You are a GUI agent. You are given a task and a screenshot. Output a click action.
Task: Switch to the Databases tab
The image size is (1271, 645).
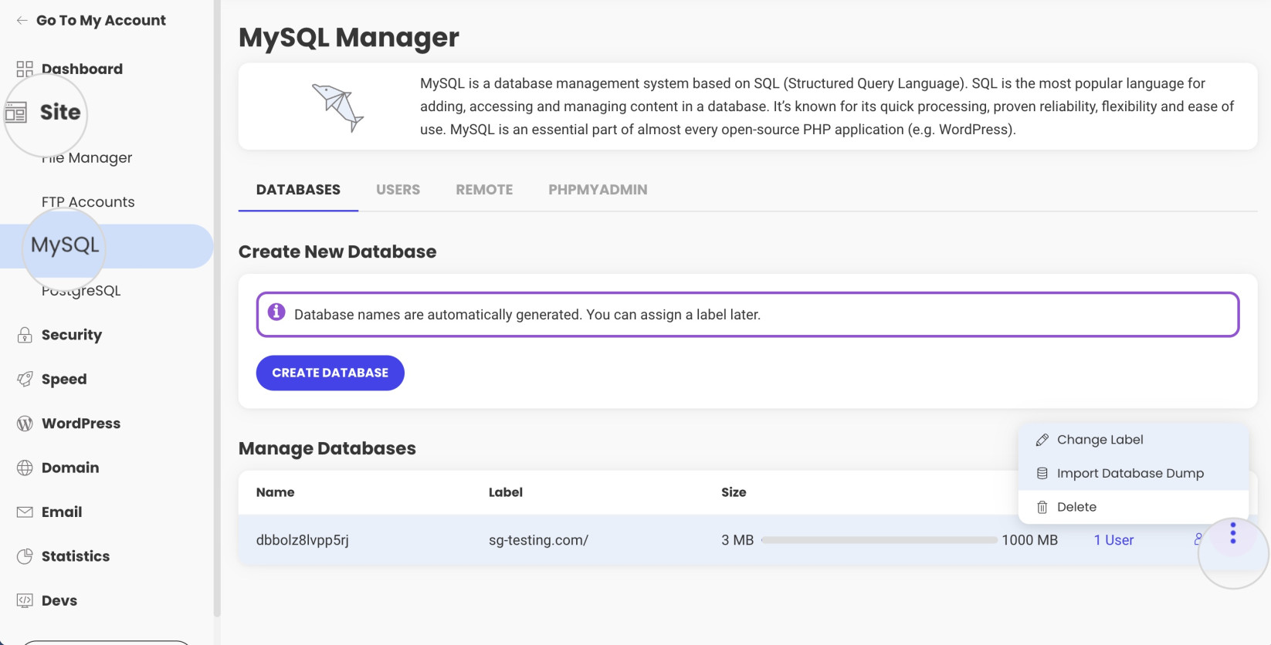(x=298, y=190)
